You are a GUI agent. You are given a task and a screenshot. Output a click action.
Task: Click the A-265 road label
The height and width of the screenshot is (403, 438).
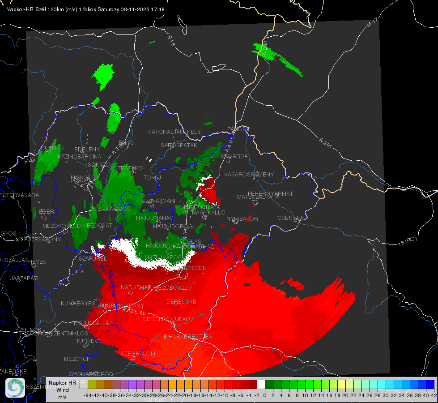coord(325,143)
